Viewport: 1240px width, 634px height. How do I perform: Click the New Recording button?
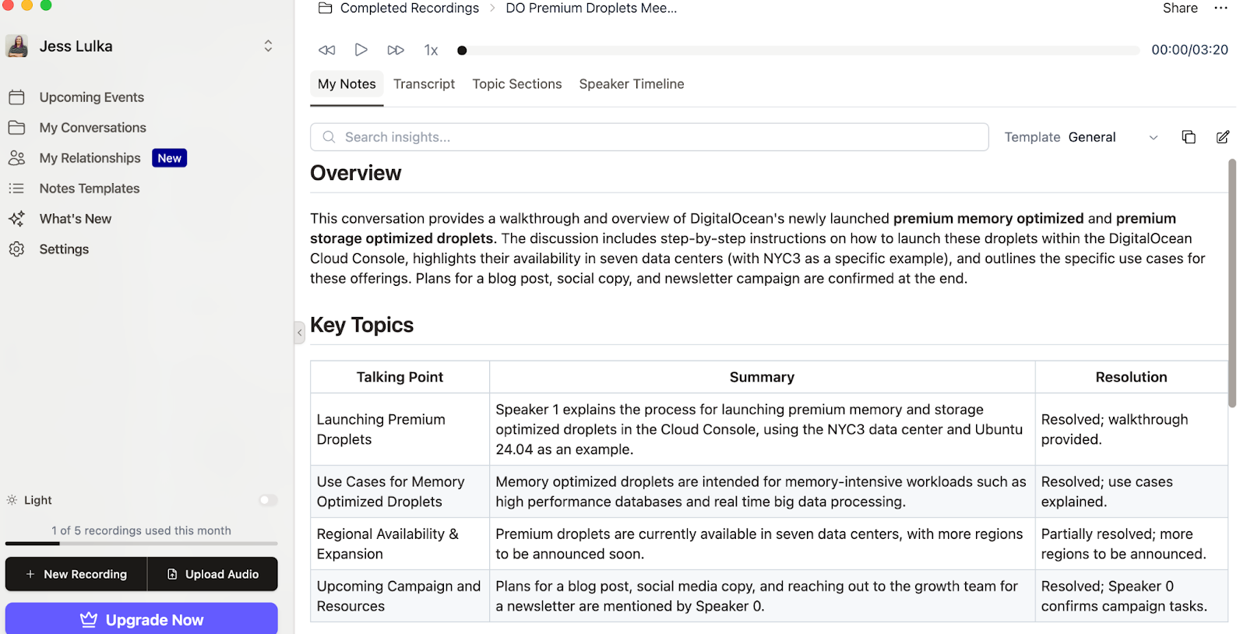point(76,574)
